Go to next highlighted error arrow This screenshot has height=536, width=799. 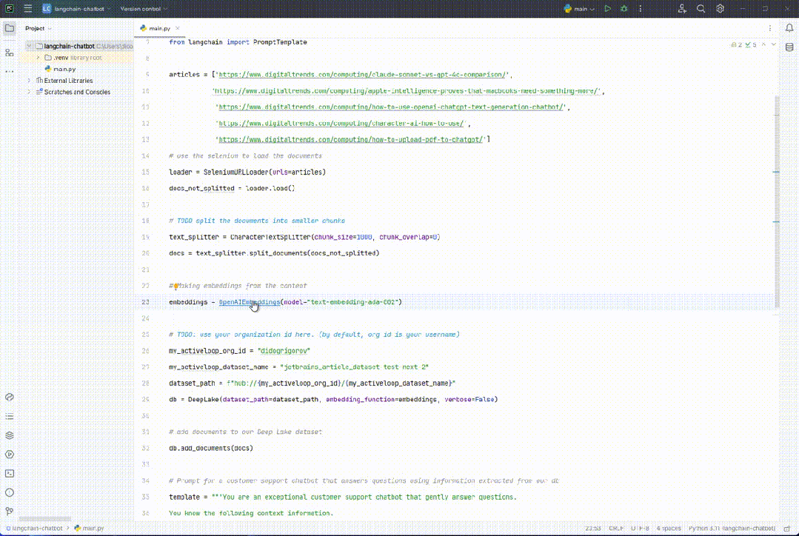[774, 44]
